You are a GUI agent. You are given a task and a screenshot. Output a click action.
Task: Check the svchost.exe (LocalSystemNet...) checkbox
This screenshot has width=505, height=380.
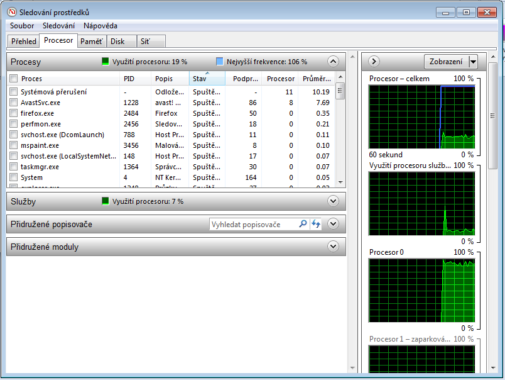pyautogui.click(x=14, y=156)
